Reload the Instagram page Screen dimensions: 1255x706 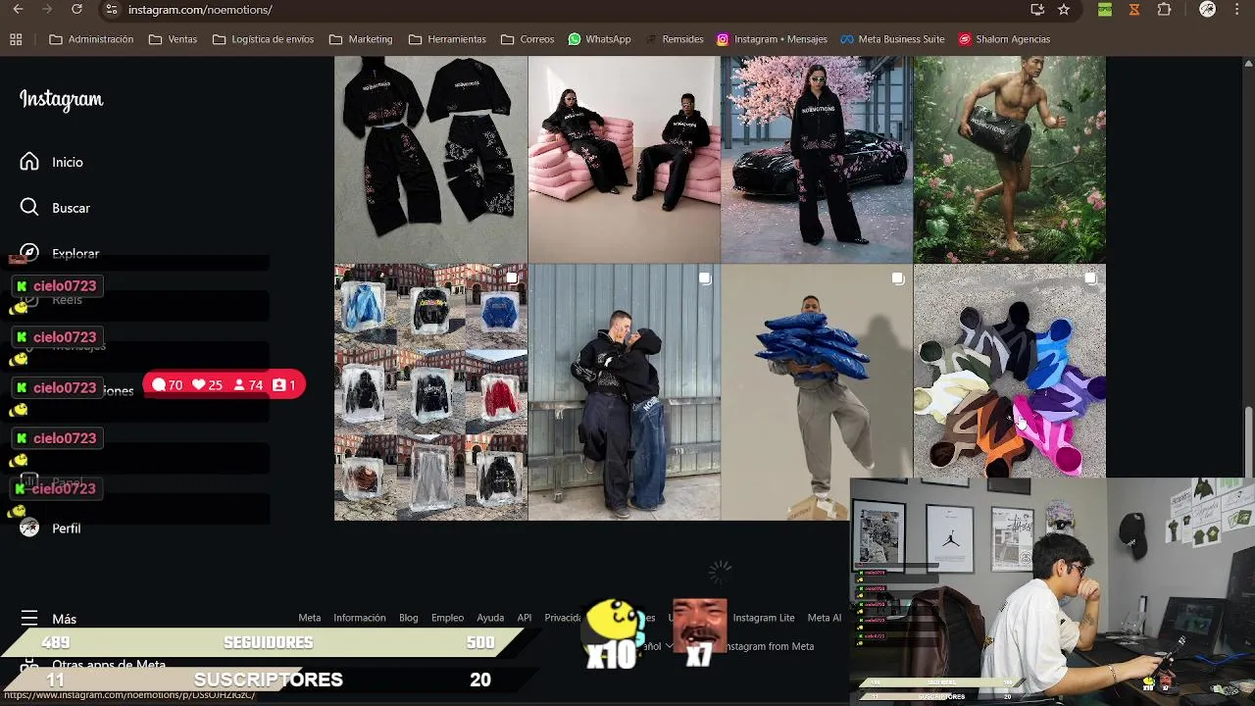[76, 10]
